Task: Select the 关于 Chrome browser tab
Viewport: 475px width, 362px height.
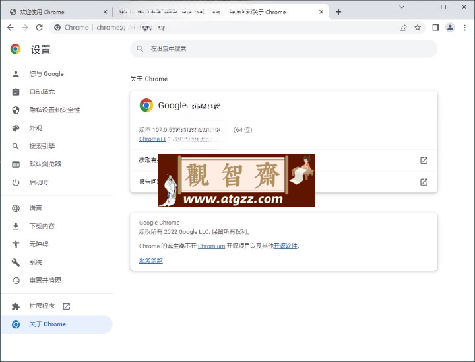Action: 220,12
